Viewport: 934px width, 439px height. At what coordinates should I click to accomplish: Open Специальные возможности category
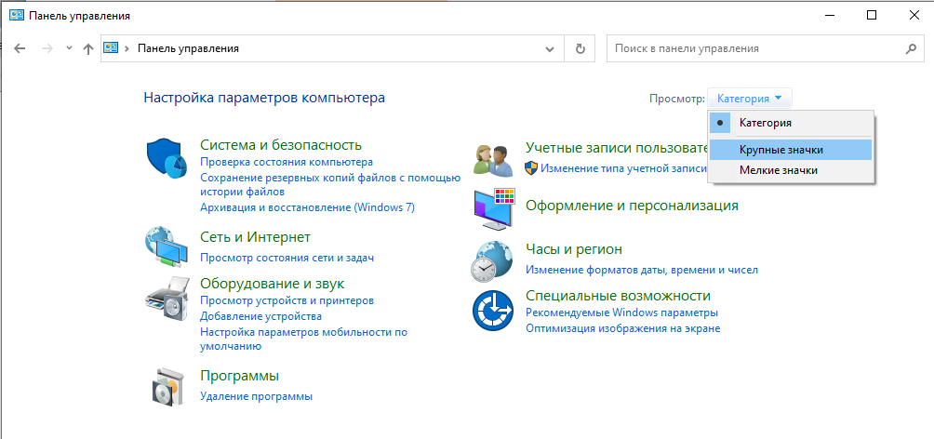tap(618, 296)
